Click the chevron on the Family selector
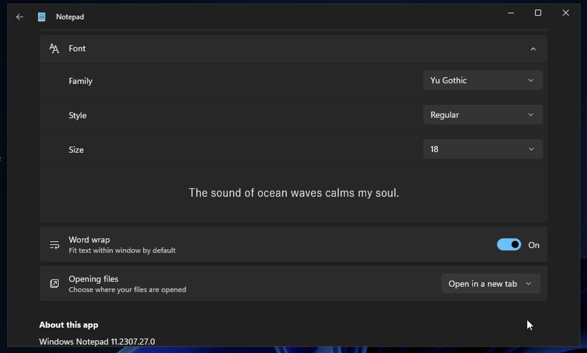Image resolution: width=587 pixels, height=353 pixels. click(x=531, y=80)
